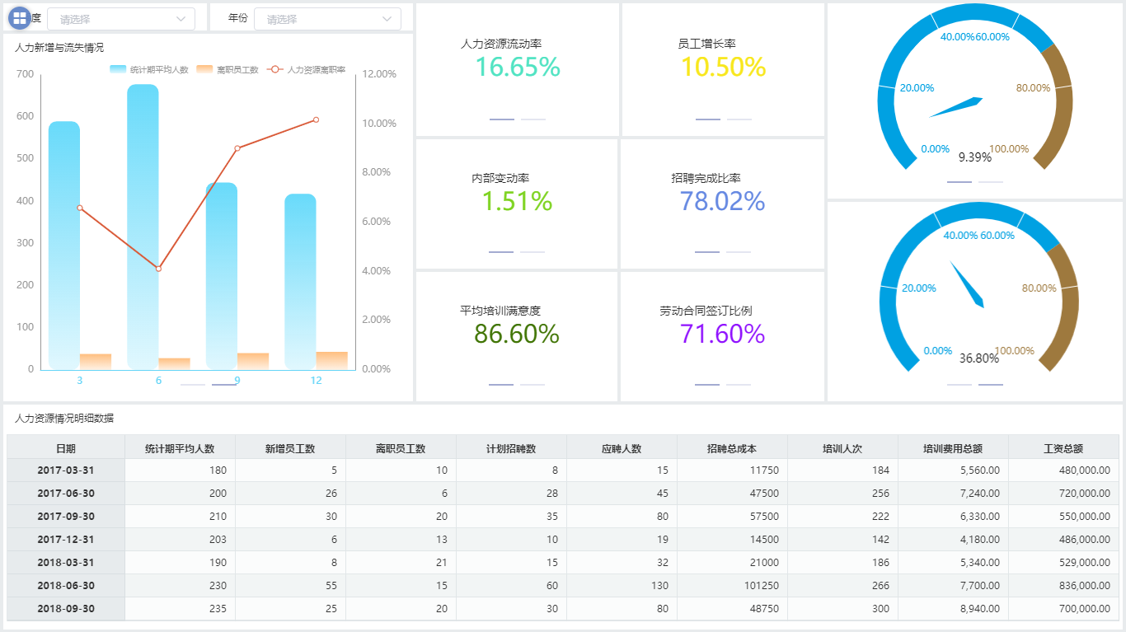This screenshot has width=1126, height=632.
Task: Click the 内部变动率 value 1.51%
Action: [x=517, y=201]
